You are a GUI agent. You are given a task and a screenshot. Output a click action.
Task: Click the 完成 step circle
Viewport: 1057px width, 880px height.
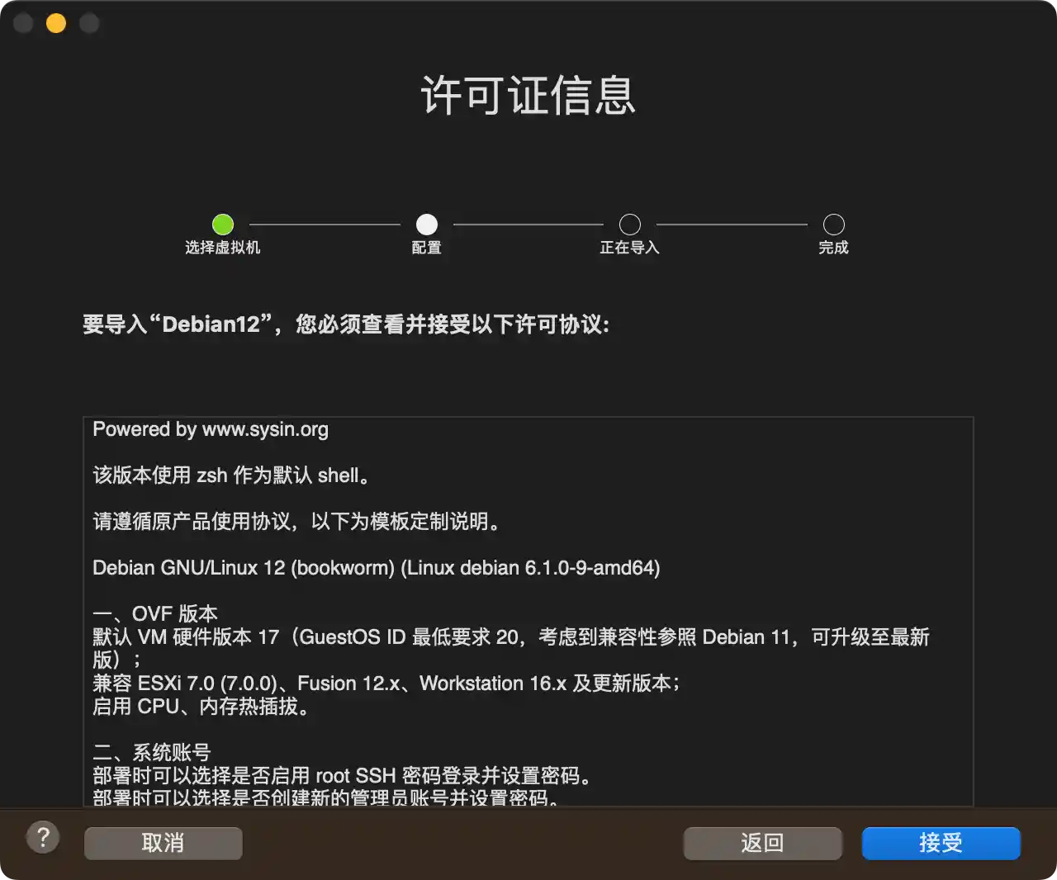click(x=834, y=224)
